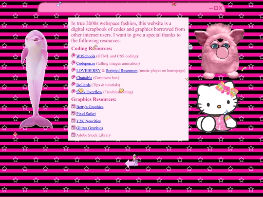The image size is (263, 197).
Task: Visit the Stack Overflow link
Action: (x=89, y=92)
